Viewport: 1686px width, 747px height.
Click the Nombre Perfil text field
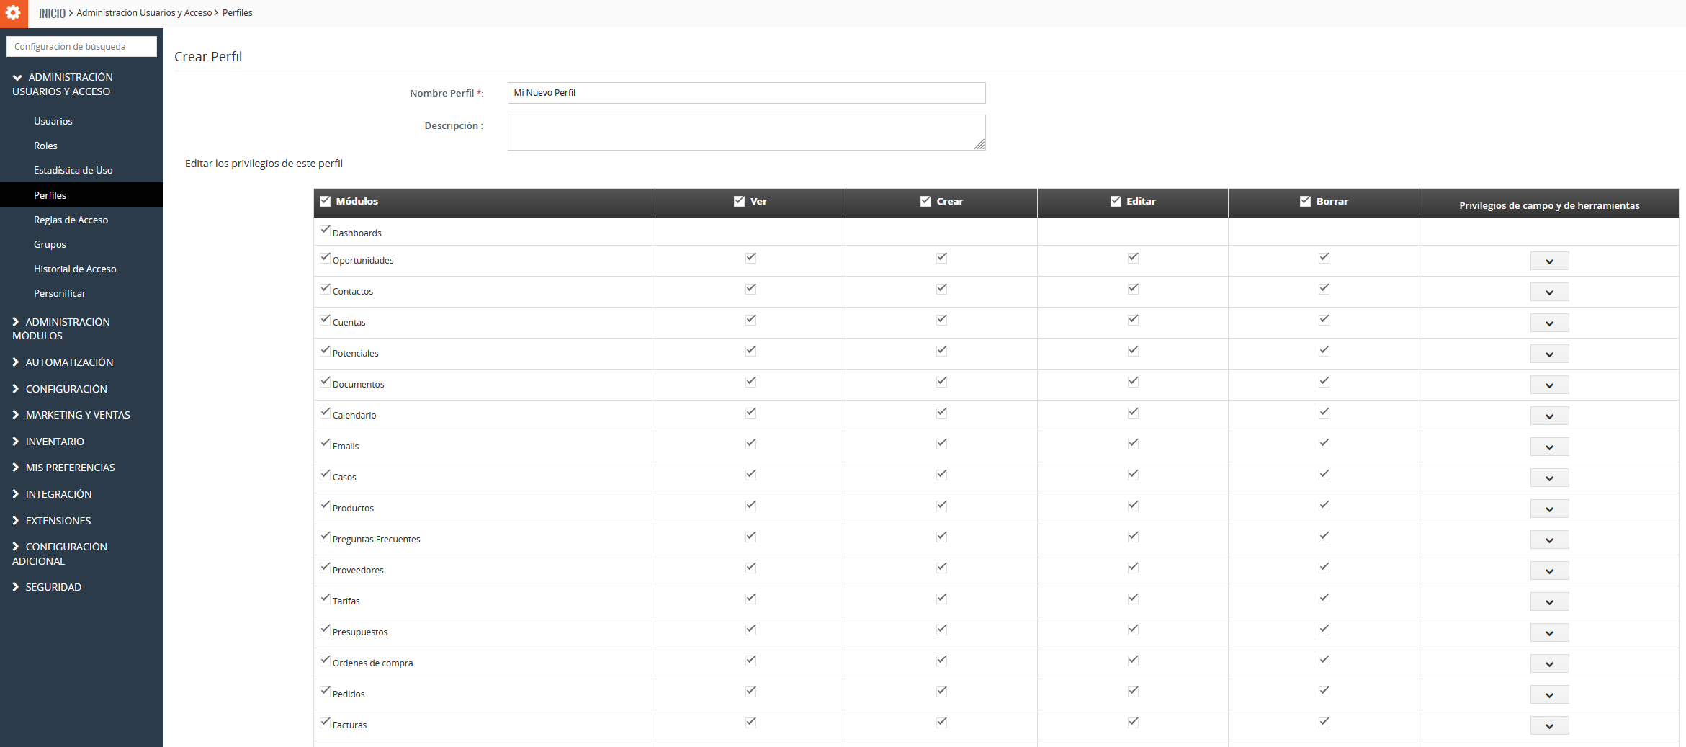(746, 92)
